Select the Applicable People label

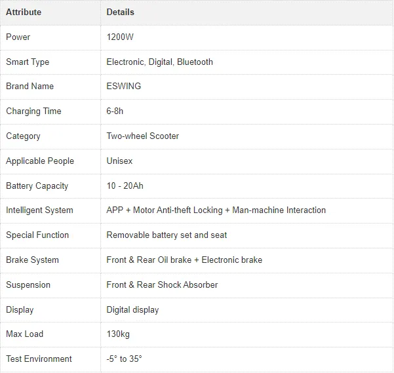[x=40, y=161]
